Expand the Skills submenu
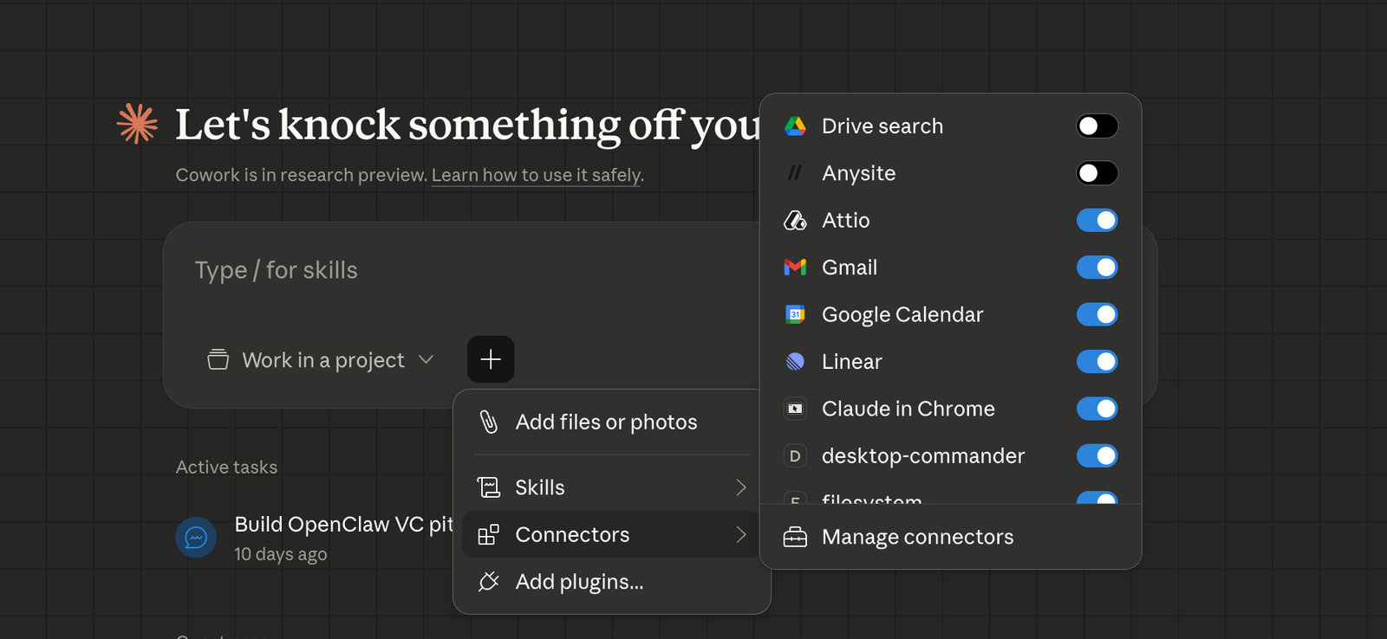 (x=611, y=487)
